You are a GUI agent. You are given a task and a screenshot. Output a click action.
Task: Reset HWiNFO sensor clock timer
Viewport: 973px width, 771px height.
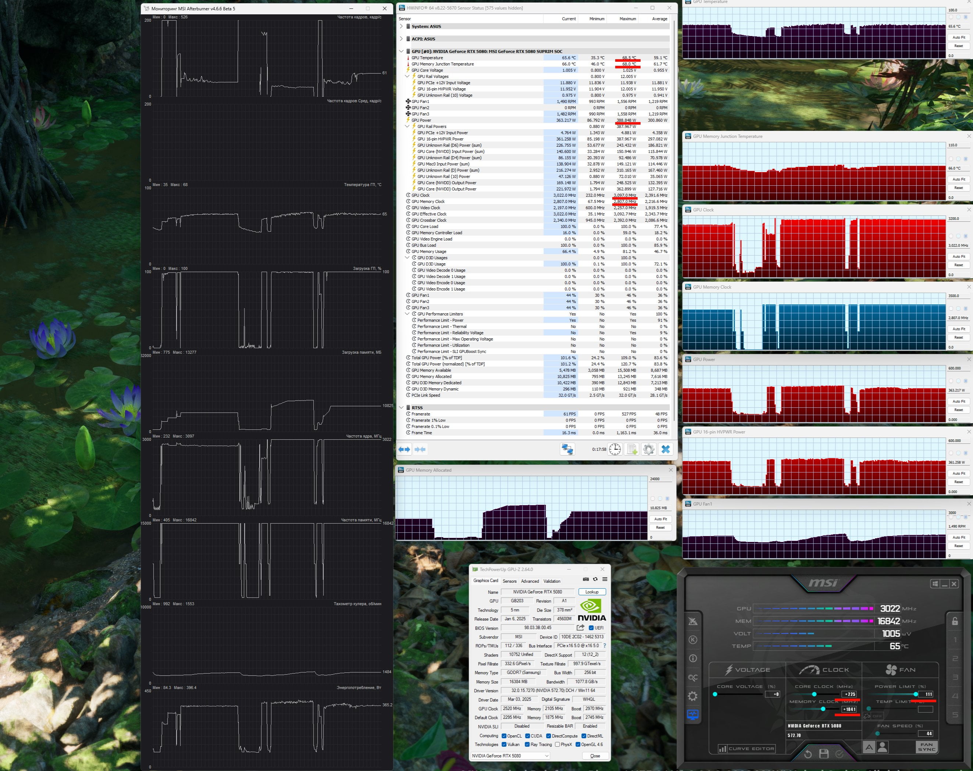point(615,449)
